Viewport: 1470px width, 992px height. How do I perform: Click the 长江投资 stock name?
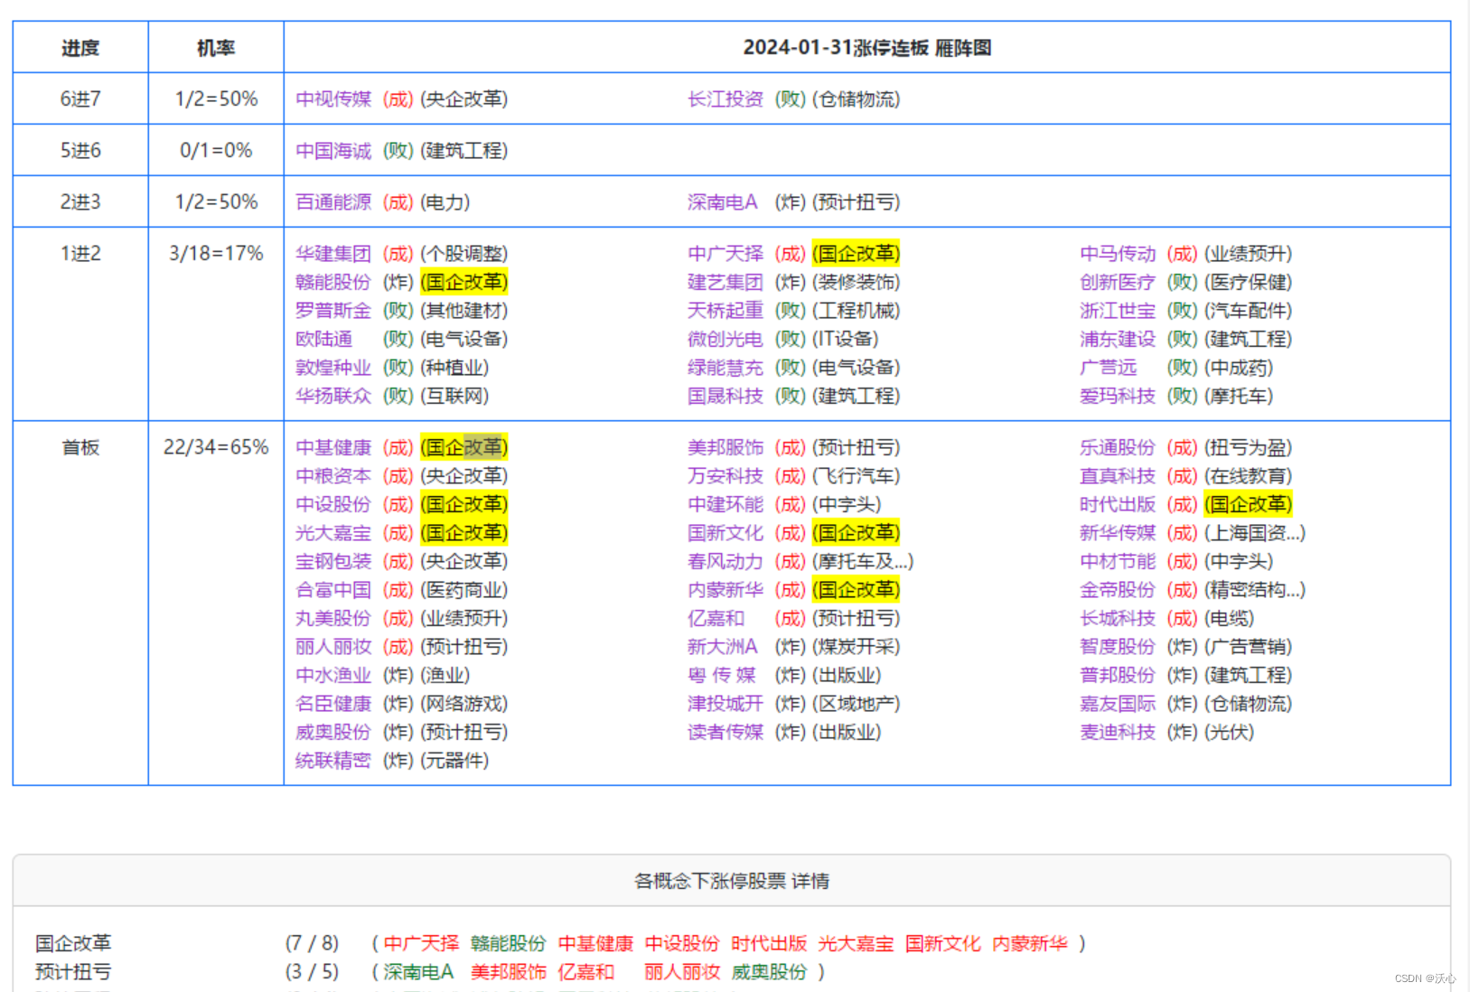click(726, 99)
